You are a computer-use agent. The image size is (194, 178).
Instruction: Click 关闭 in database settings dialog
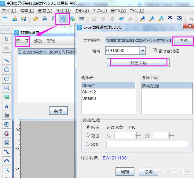58,111
